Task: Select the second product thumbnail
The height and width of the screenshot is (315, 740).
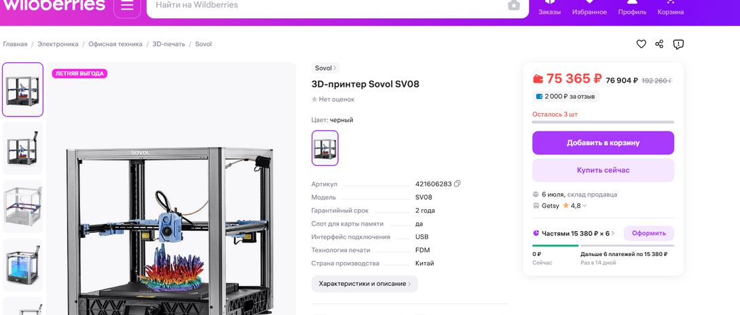Action: [22, 148]
